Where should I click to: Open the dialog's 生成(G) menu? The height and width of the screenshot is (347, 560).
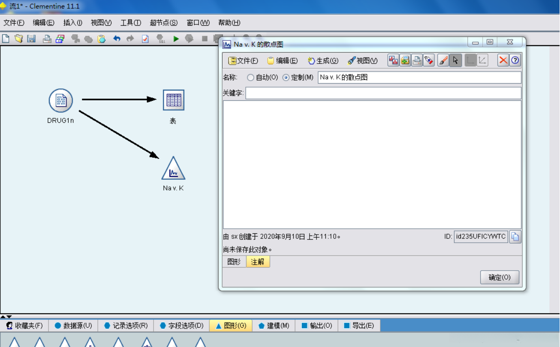(323, 60)
